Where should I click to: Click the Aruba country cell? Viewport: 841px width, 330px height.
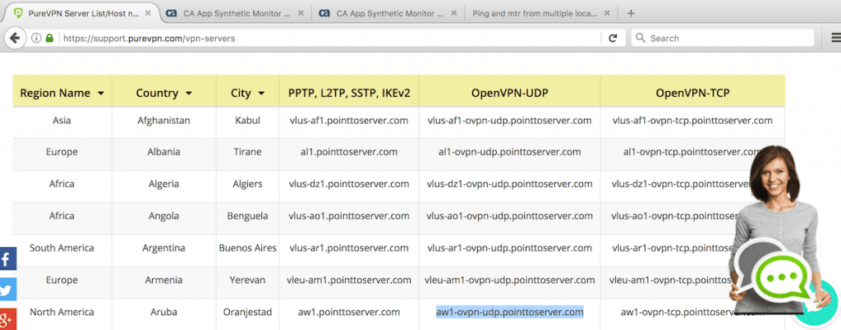(x=163, y=312)
